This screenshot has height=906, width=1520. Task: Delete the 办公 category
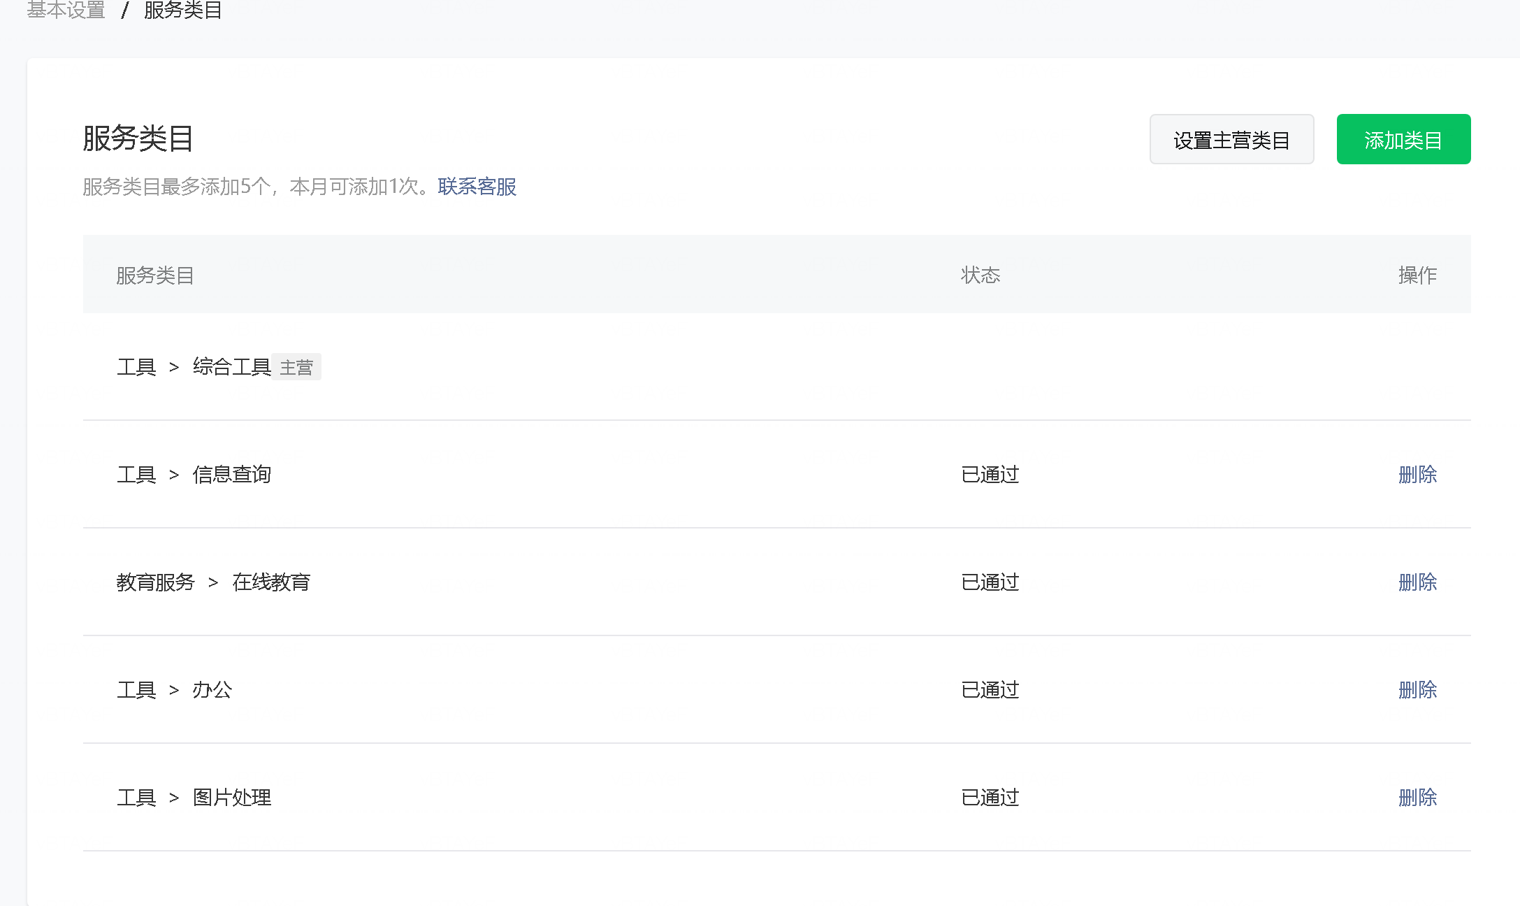point(1417,690)
